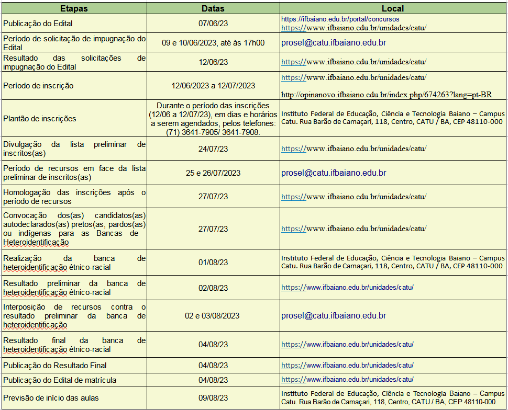This screenshot has width=508, height=410.
Task: Click the prosel email beside 25 e 26/07/2023
Action: 334,173
